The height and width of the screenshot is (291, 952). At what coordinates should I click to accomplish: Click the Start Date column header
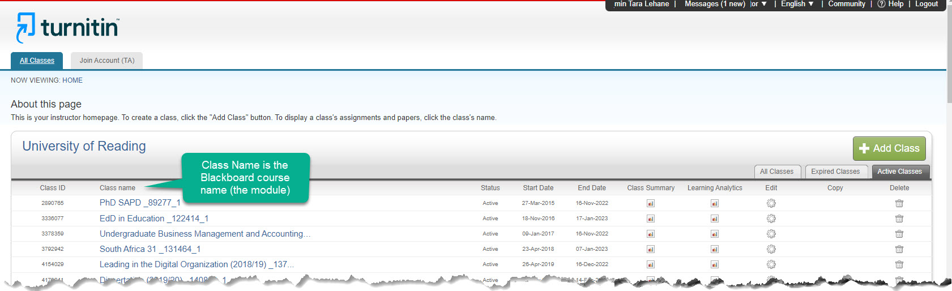click(x=538, y=188)
